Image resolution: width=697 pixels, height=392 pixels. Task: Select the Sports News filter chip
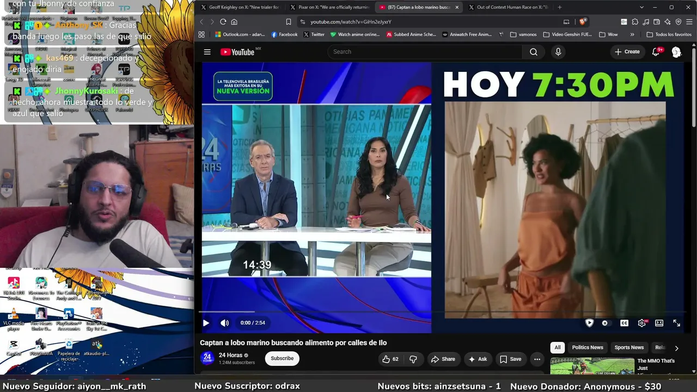[629, 347]
